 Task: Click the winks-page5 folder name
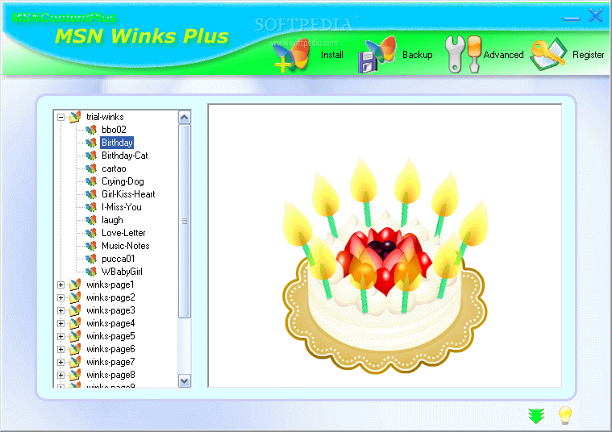[x=110, y=336]
